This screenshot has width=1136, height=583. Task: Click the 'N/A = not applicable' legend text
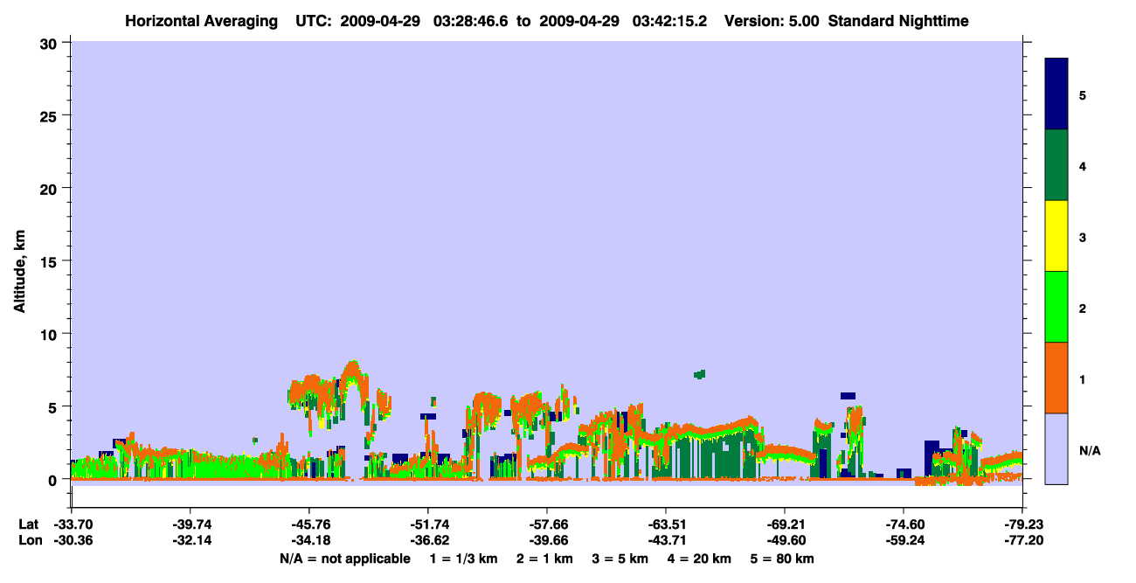[x=344, y=559]
